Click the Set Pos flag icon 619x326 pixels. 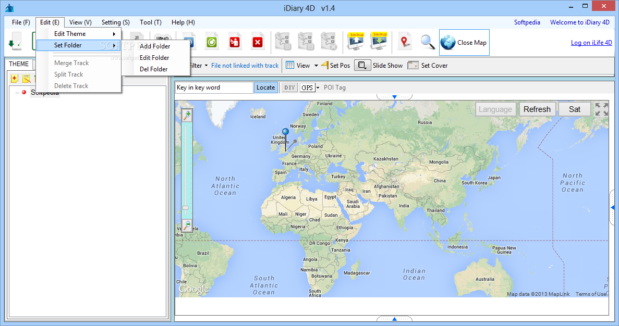point(325,65)
